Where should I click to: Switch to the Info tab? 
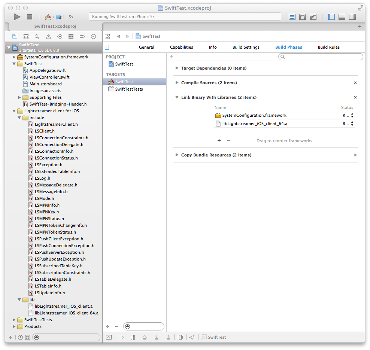(x=213, y=47)
